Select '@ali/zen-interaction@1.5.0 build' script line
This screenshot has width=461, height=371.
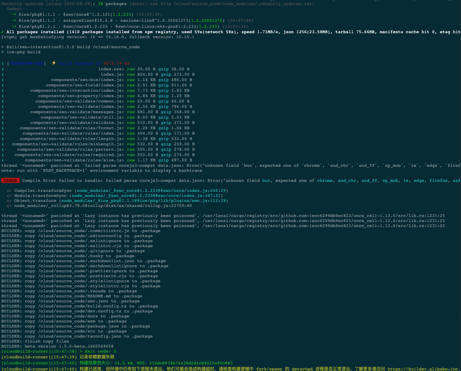coord(71,47)
